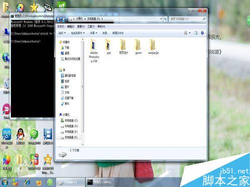The image size is (250, 187).
Task: Select 暴风影视库 in the navigation pane
Action: (x=68, y=75)
